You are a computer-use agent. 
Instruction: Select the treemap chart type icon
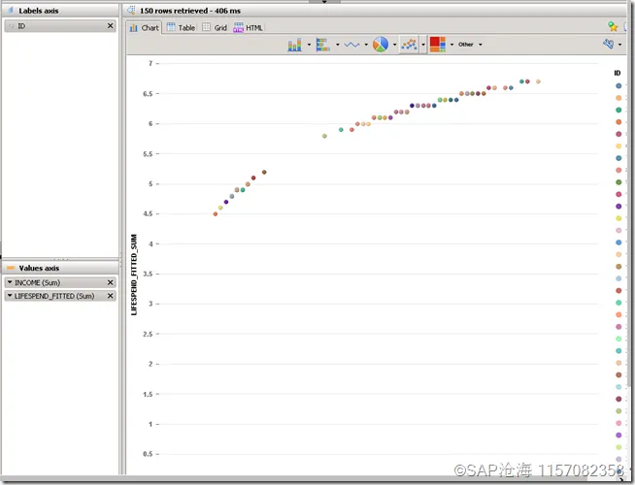pyautogui.click(x=438, y=45)
